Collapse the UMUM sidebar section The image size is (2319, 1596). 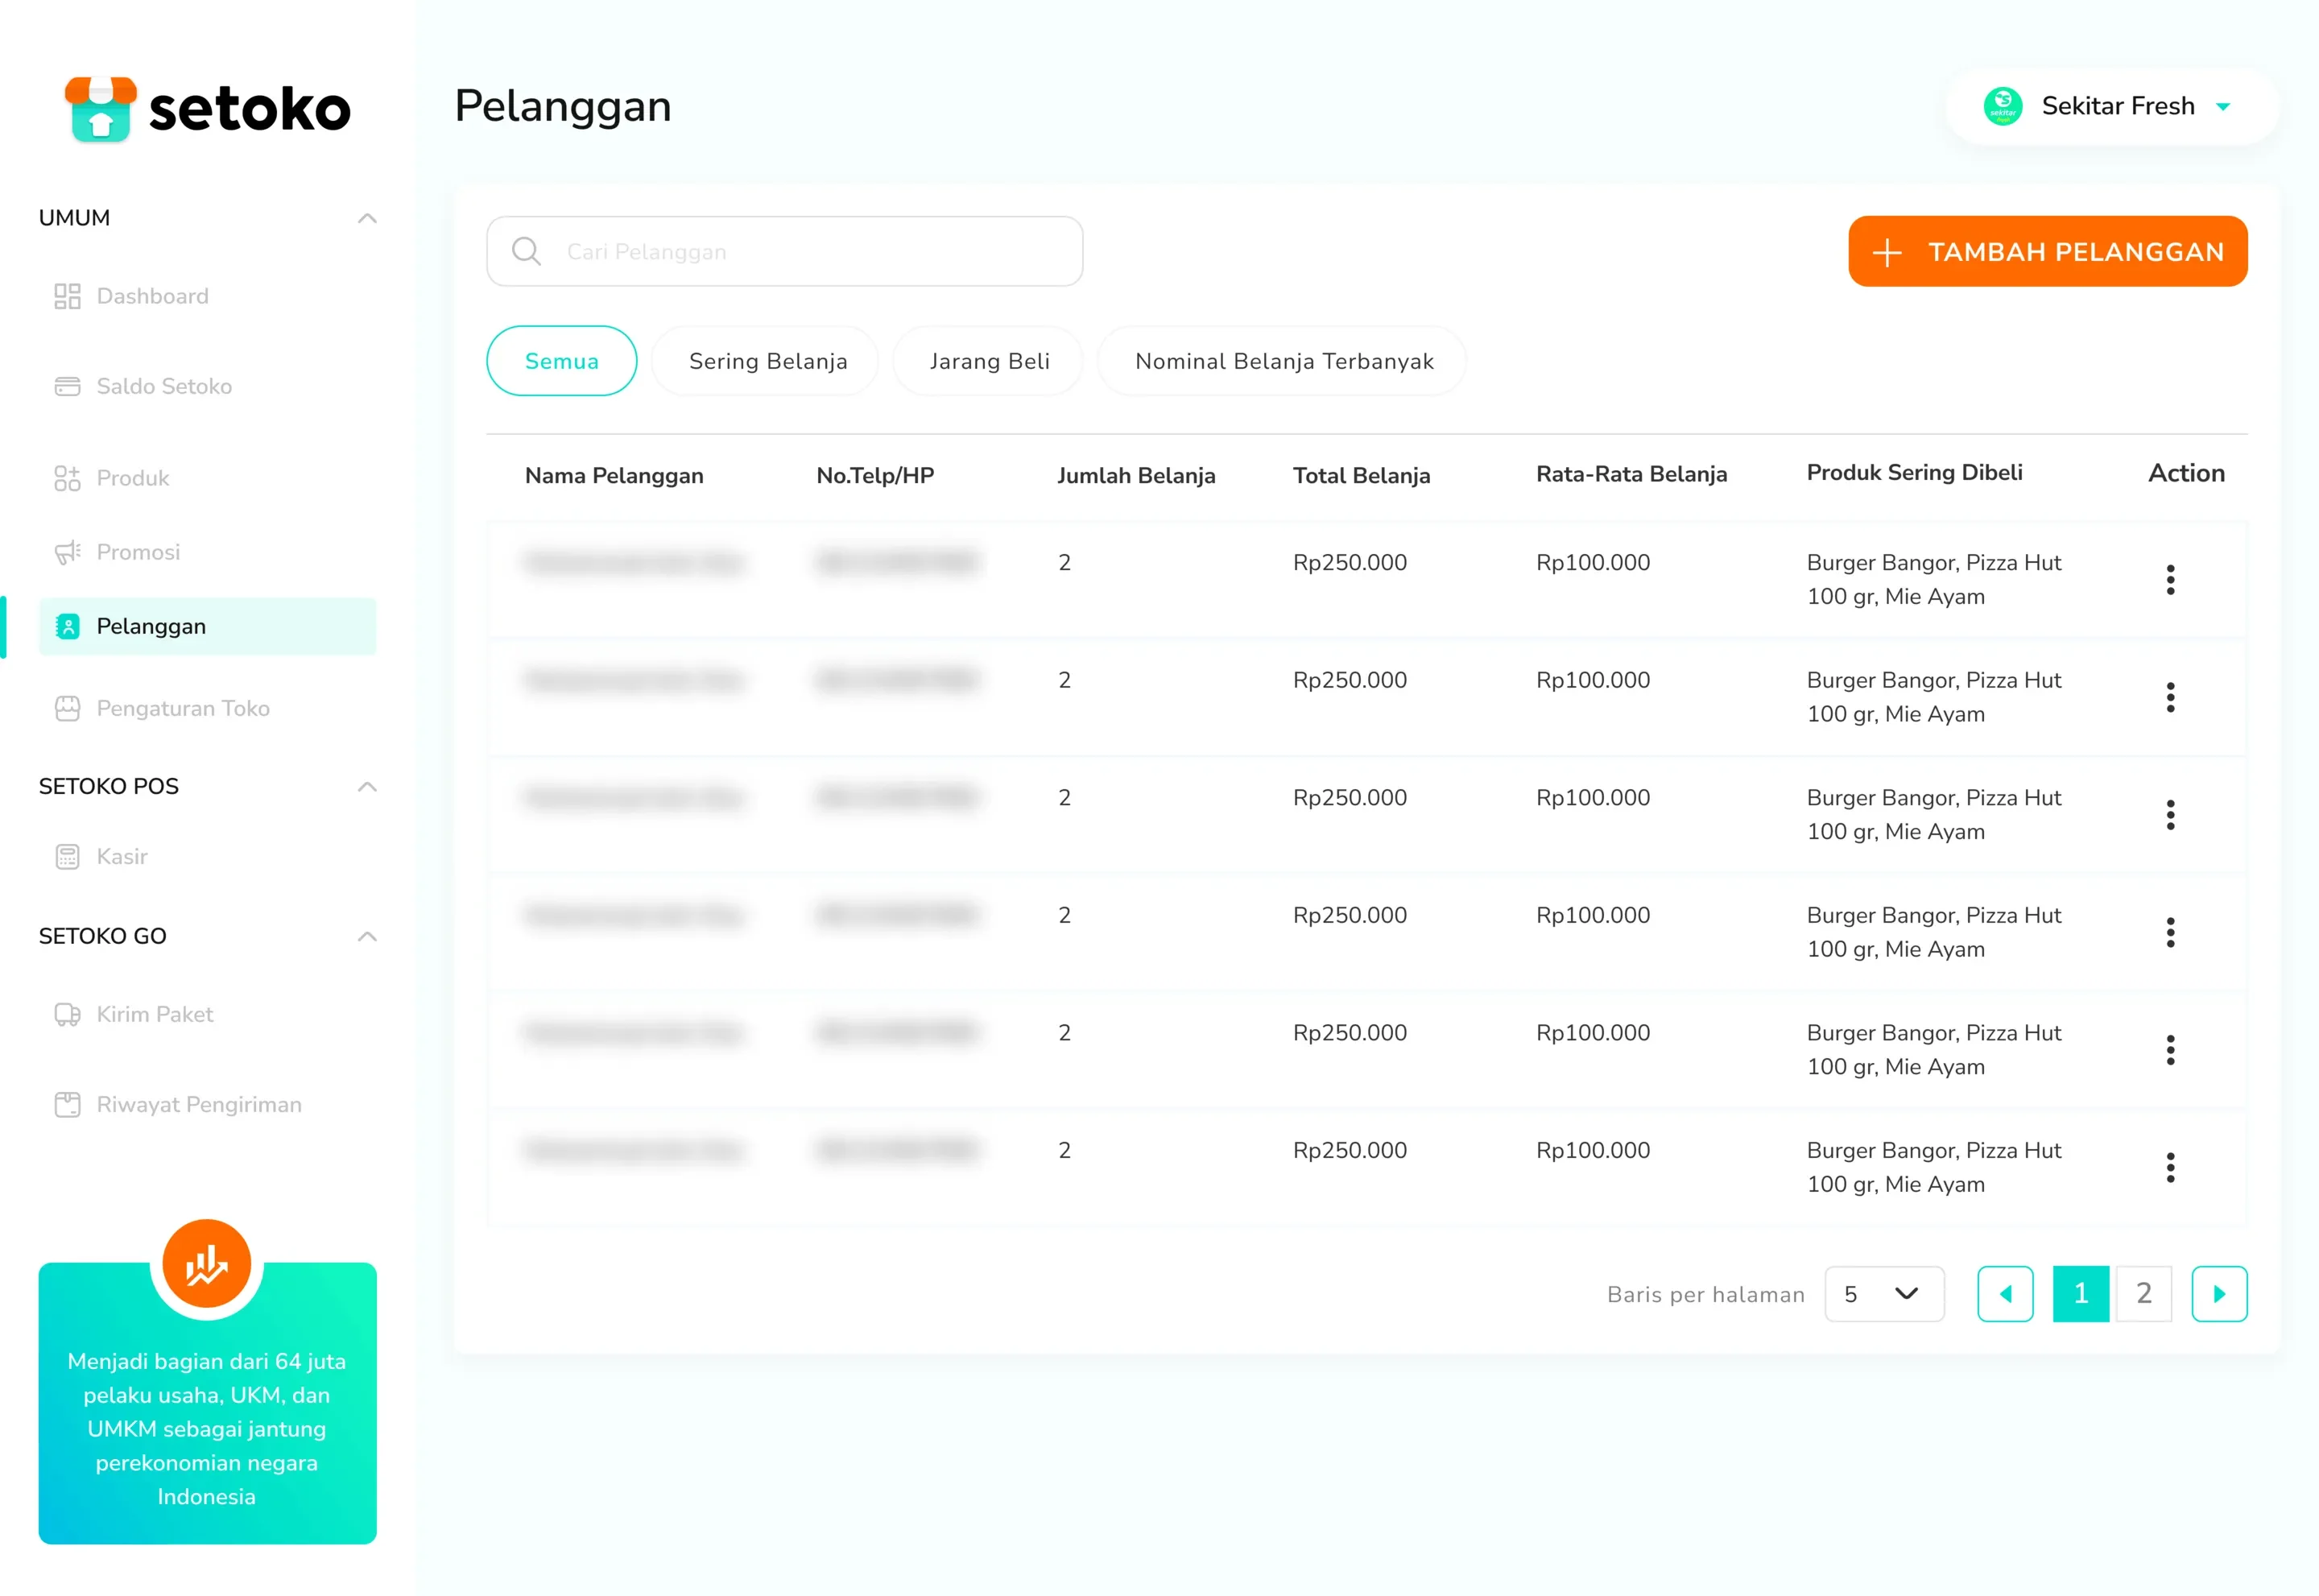[367, 218]
